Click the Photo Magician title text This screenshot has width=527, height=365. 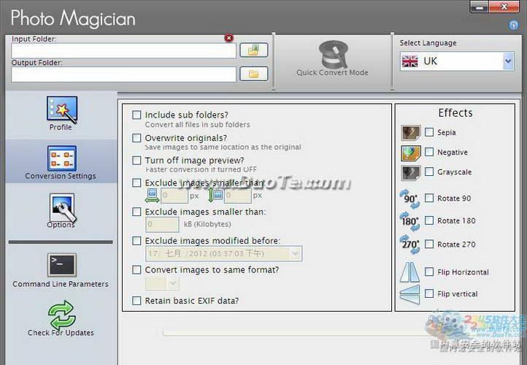73,18
